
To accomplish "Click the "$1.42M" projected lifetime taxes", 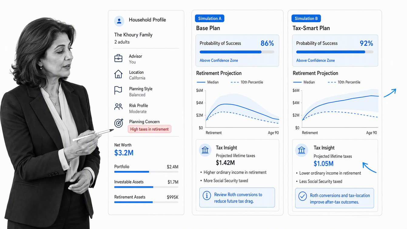I will point(225,163).
